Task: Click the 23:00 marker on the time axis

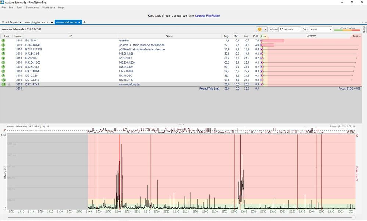Action: coord(234,211)
